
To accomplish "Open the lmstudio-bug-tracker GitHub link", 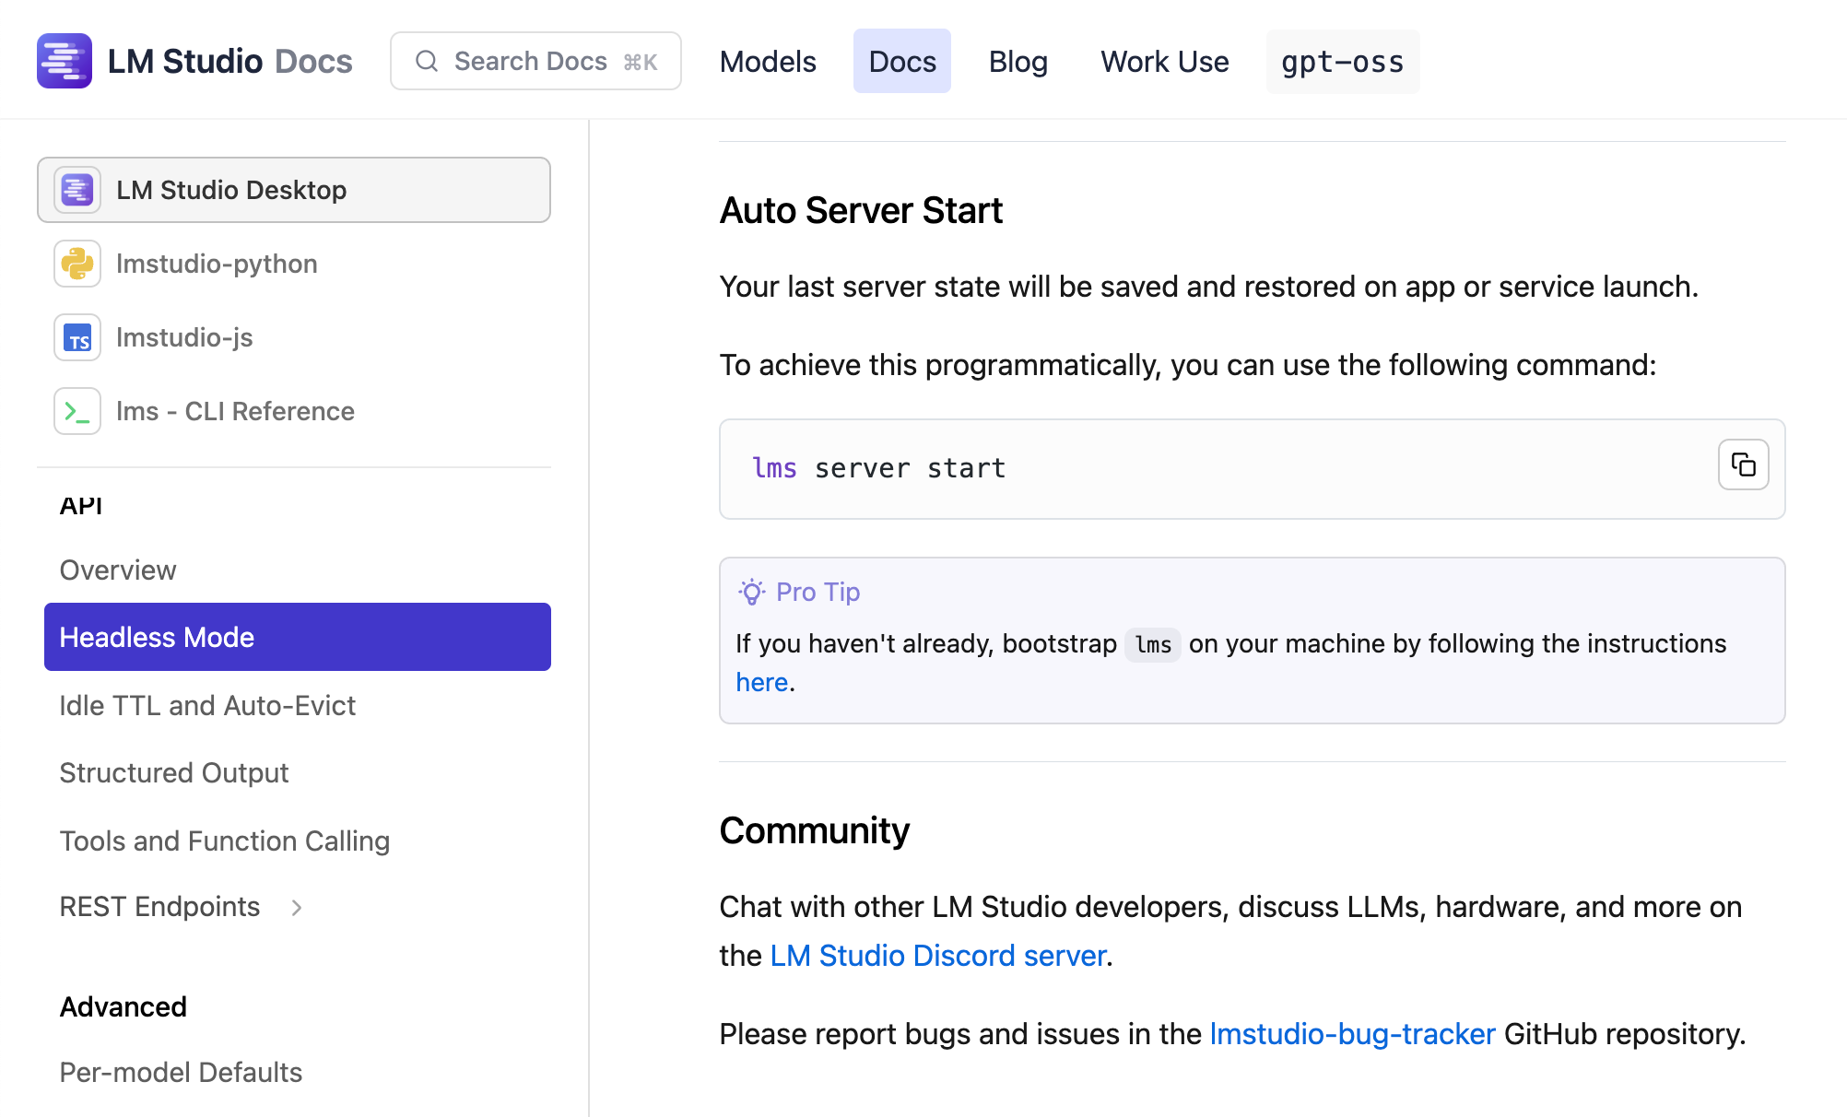I will point(1351,1034).
